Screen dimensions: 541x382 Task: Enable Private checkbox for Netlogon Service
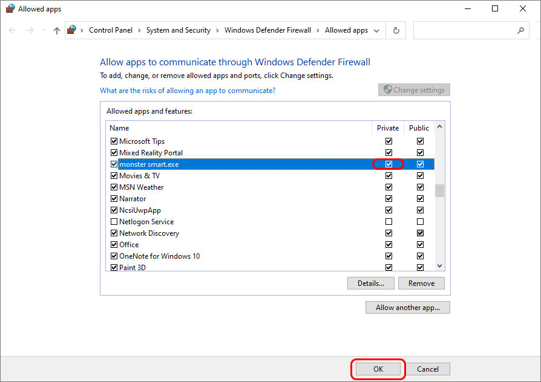(389, 221)
